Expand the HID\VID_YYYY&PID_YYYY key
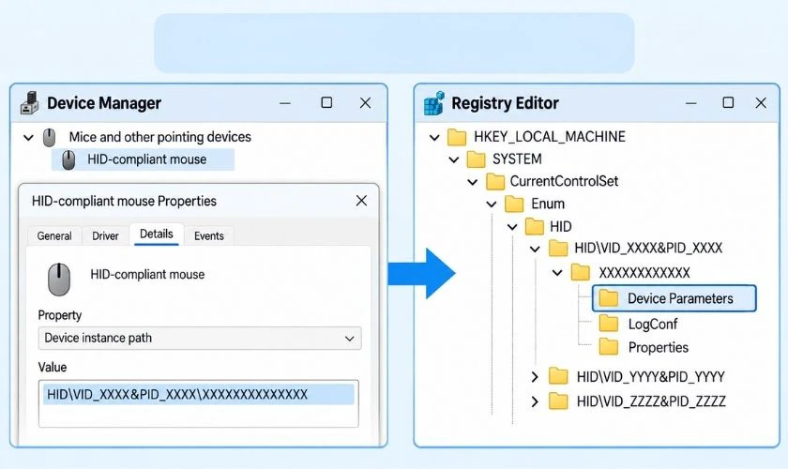The height and width of the screenshot is (469, 788). (535, 376)
